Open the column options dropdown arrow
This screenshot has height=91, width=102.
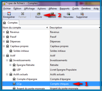pos(99,28)
